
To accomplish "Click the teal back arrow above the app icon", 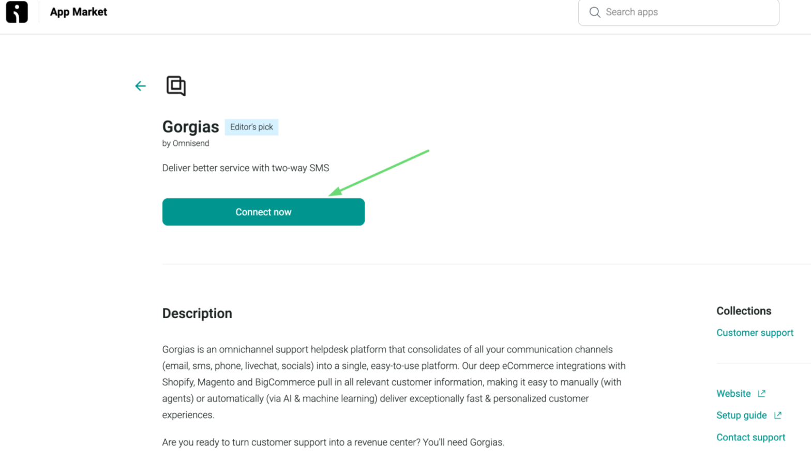I will coord(140,86).
